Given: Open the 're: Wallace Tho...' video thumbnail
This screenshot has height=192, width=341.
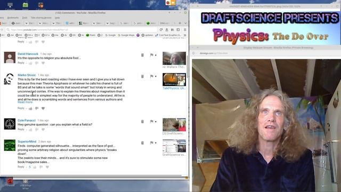Looking at the screenshot, I should [174, 58].
